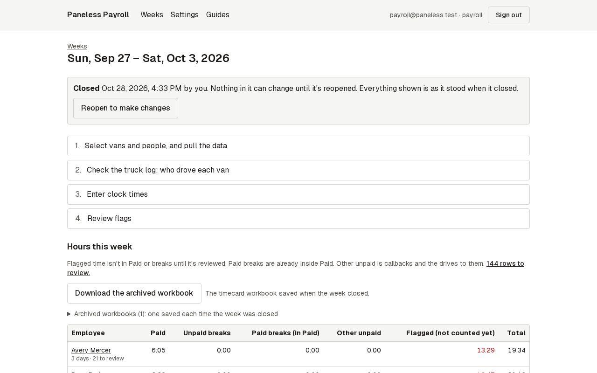Expand step 1 Select vans and people
This screenshot has height=373, width=597.
pos(298,146)
